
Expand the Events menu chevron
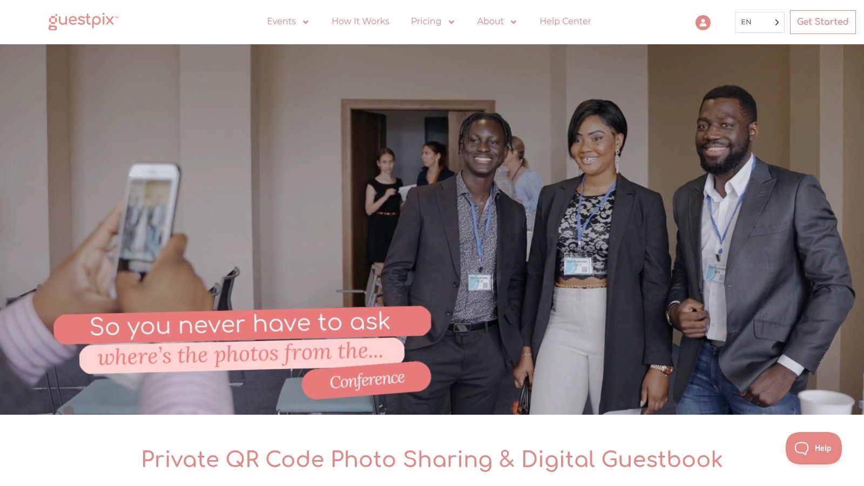(x=306, y=22)
